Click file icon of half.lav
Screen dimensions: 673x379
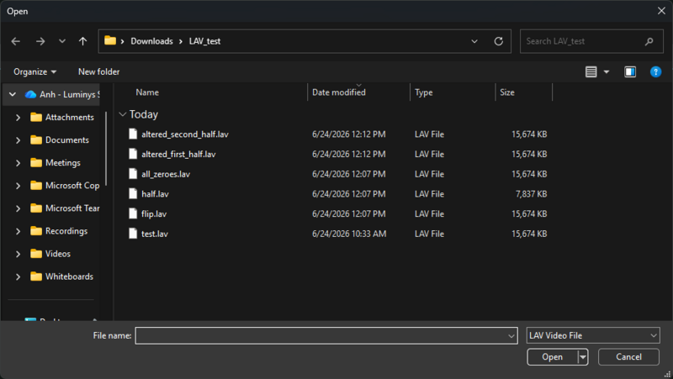point(133,193)
